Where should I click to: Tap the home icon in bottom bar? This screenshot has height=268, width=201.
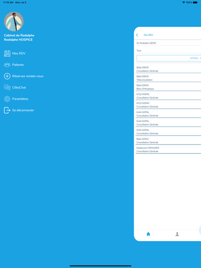tap(148, 234)
